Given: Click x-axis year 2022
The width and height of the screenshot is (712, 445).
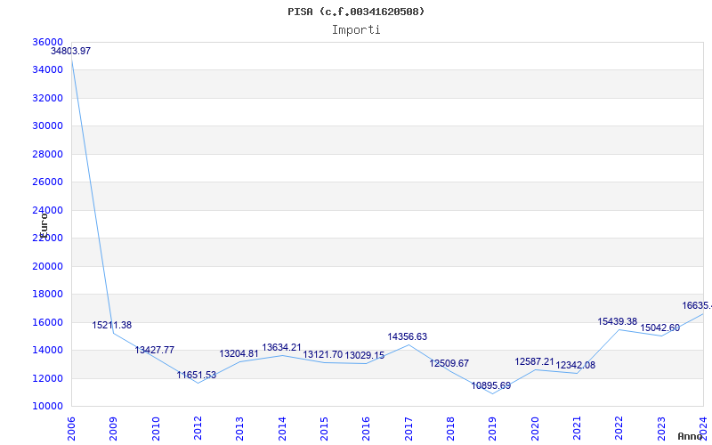Looking at the screenshot, I should point(619,429).
